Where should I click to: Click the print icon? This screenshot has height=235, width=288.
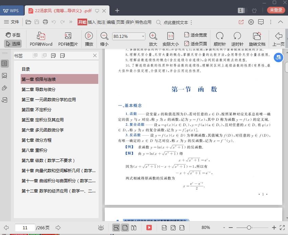coord(45,22)
